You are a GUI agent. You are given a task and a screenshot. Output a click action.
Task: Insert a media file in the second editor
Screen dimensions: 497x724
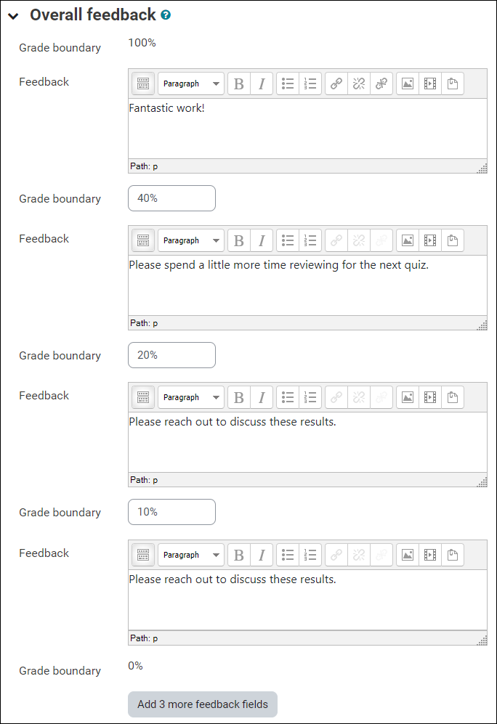pyautogui.click(x=429, y=240)
